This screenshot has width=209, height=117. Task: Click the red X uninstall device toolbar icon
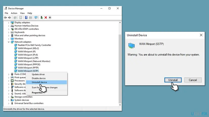(x=46, y=18)
